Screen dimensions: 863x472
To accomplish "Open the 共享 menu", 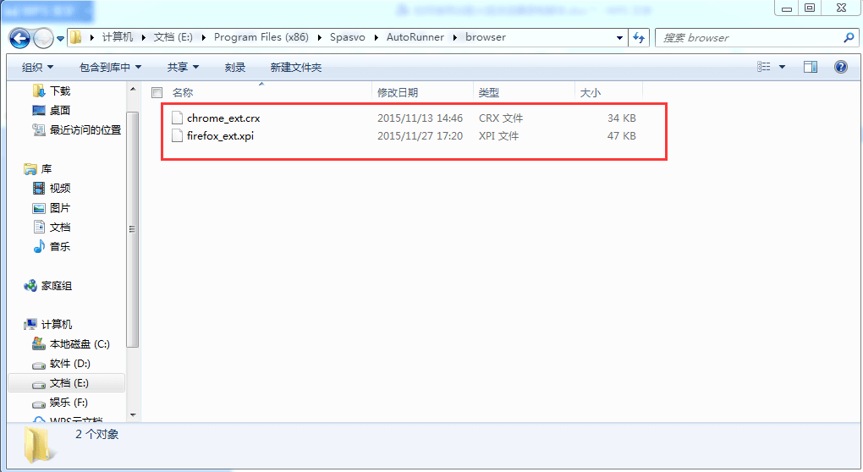I will coord(183,67).
